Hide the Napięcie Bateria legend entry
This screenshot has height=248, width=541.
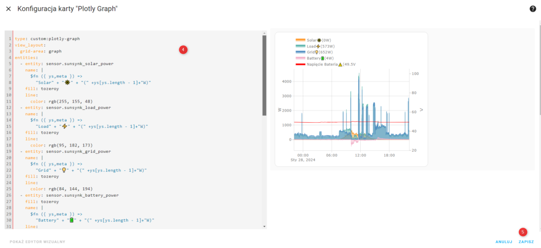point(322,64)
